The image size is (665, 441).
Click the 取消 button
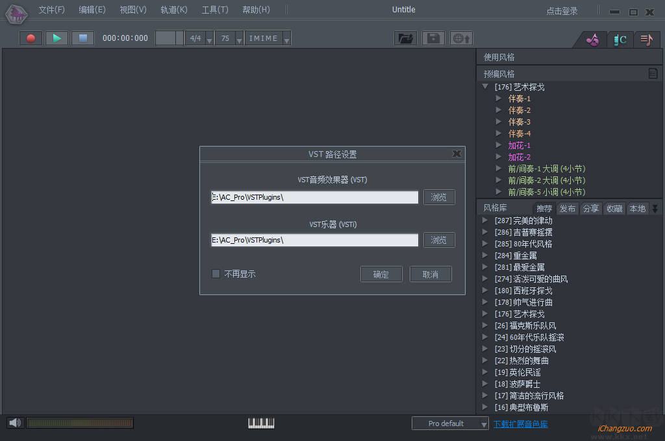point(431,274)
